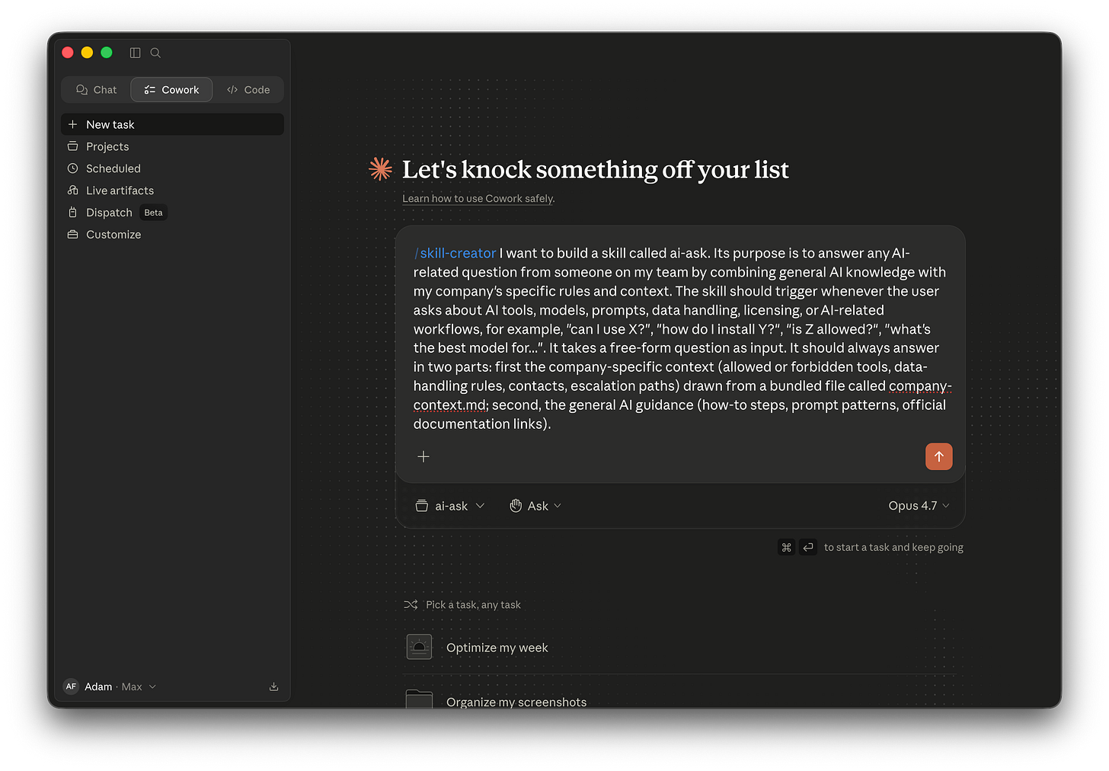Click the Projects folder icon
This screenshot has height=771, width=1109.
73,146
